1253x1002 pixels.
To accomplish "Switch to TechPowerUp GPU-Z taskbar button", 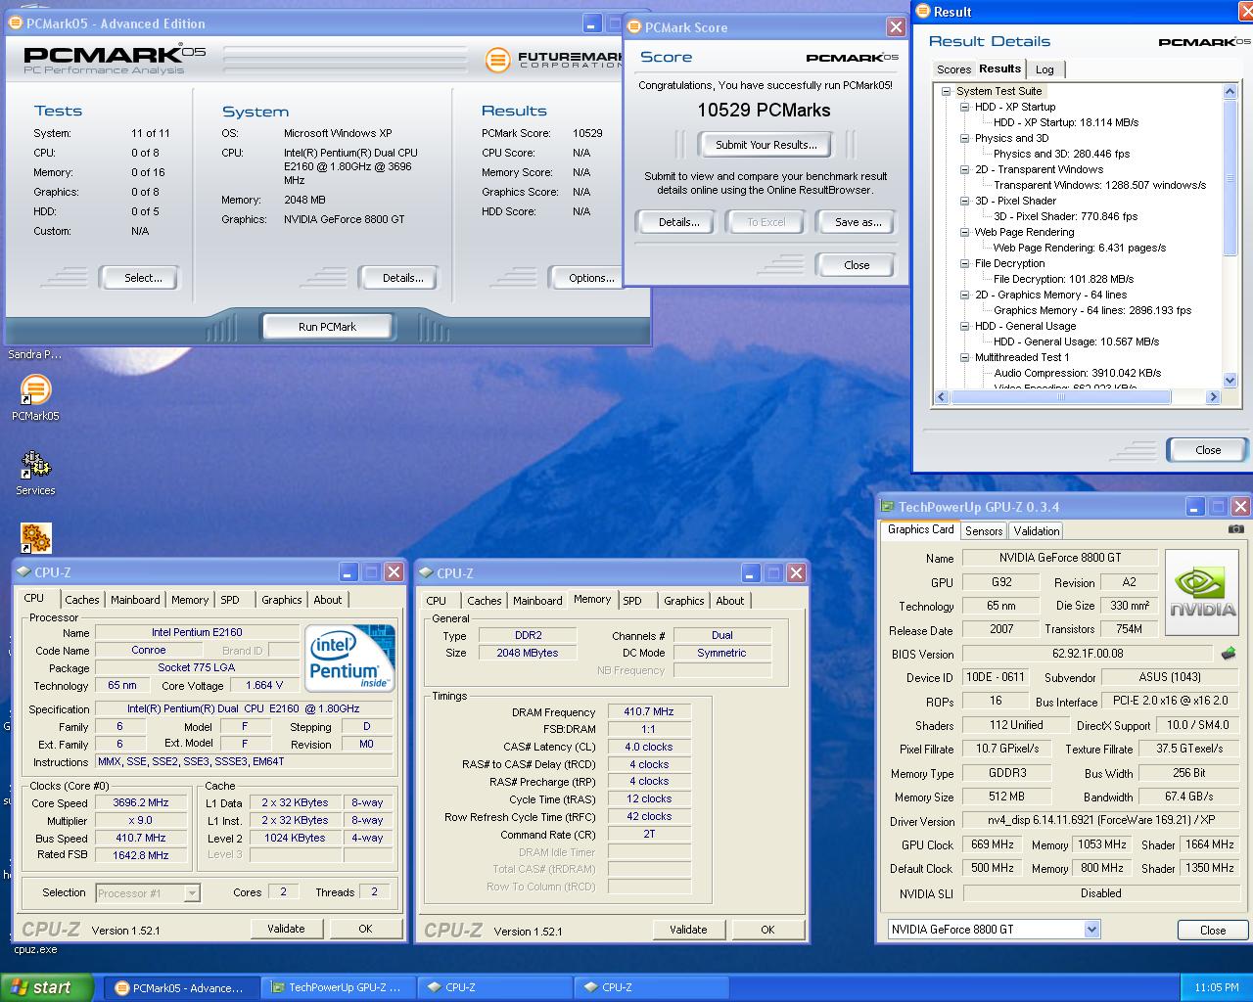I will click(x=338, y=987).
